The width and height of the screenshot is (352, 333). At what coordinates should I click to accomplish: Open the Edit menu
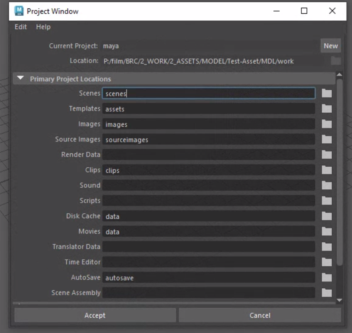pos(21,27)
